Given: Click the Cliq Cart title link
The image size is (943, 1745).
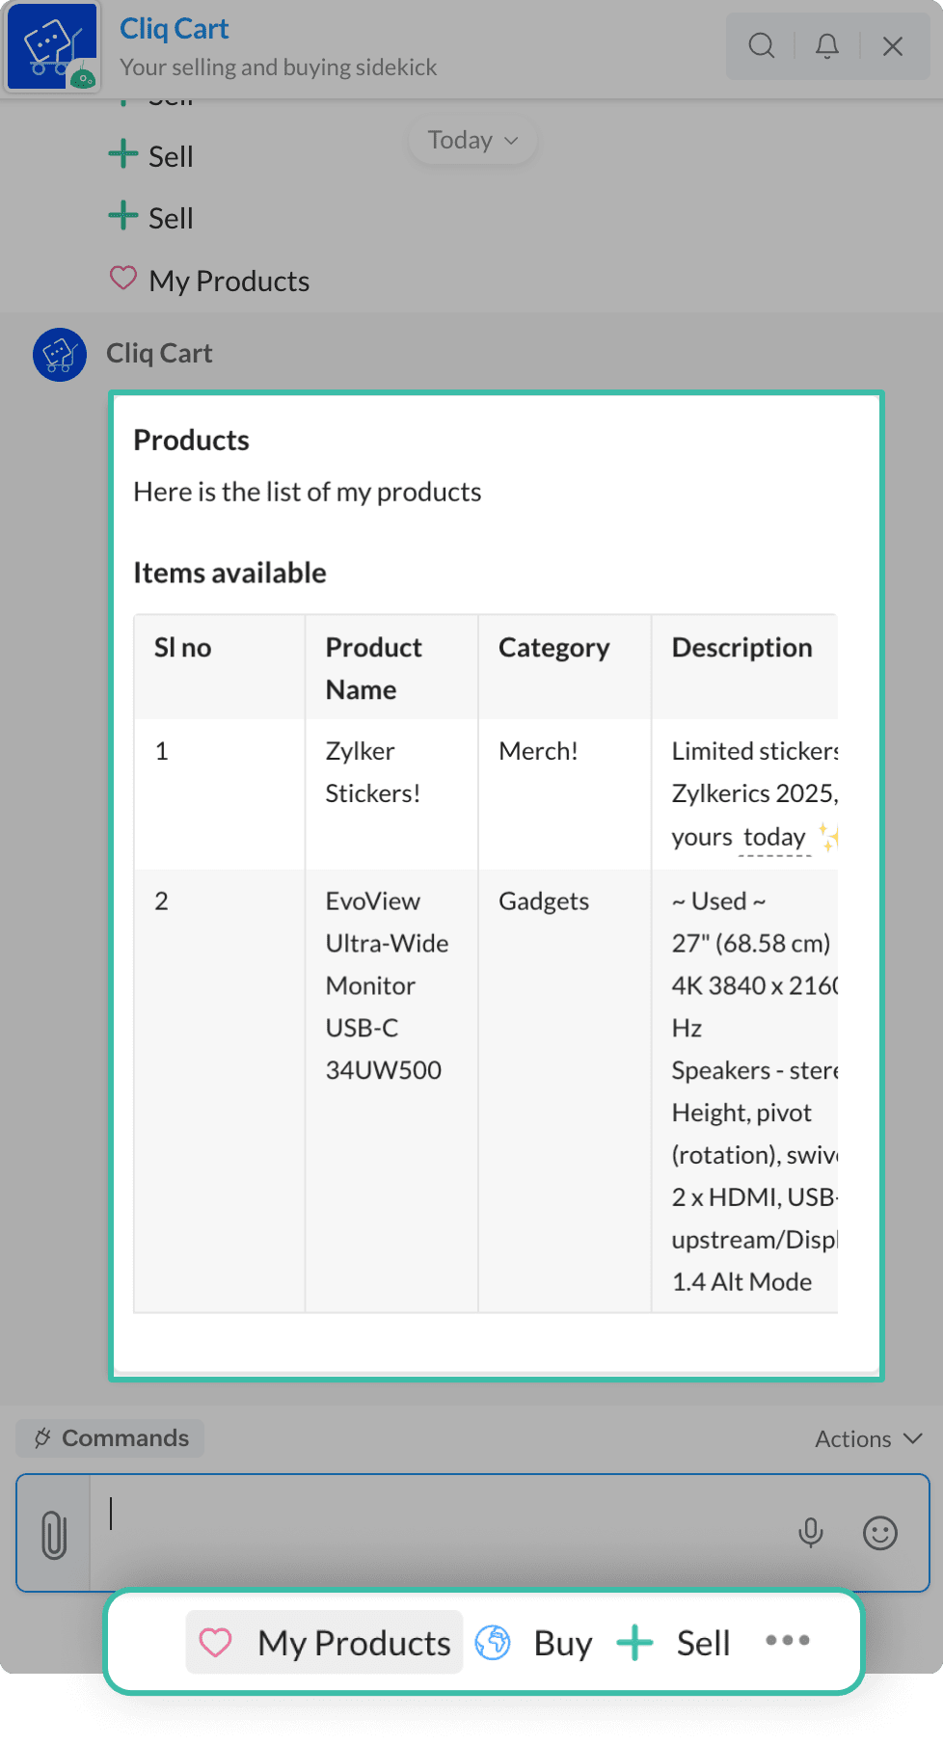Looking at the screenshot, I should (174, 29).
